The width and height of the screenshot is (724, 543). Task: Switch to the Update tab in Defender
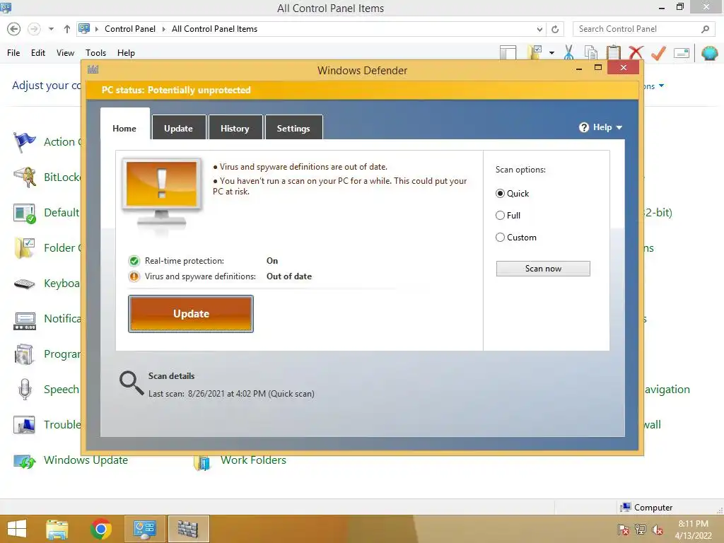(178, 128)
